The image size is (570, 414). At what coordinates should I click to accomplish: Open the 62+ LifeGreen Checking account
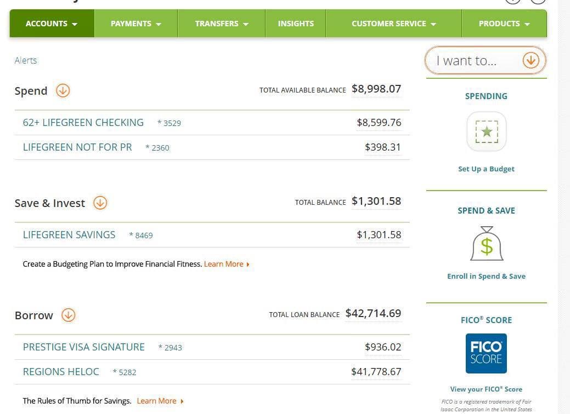(x=83, y=123)
